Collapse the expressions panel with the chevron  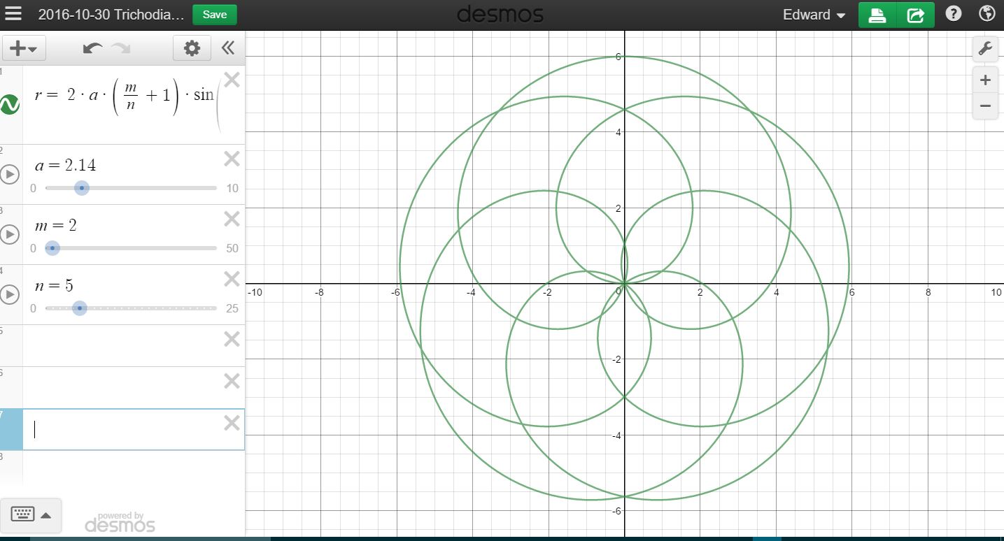tap(227, 48)
